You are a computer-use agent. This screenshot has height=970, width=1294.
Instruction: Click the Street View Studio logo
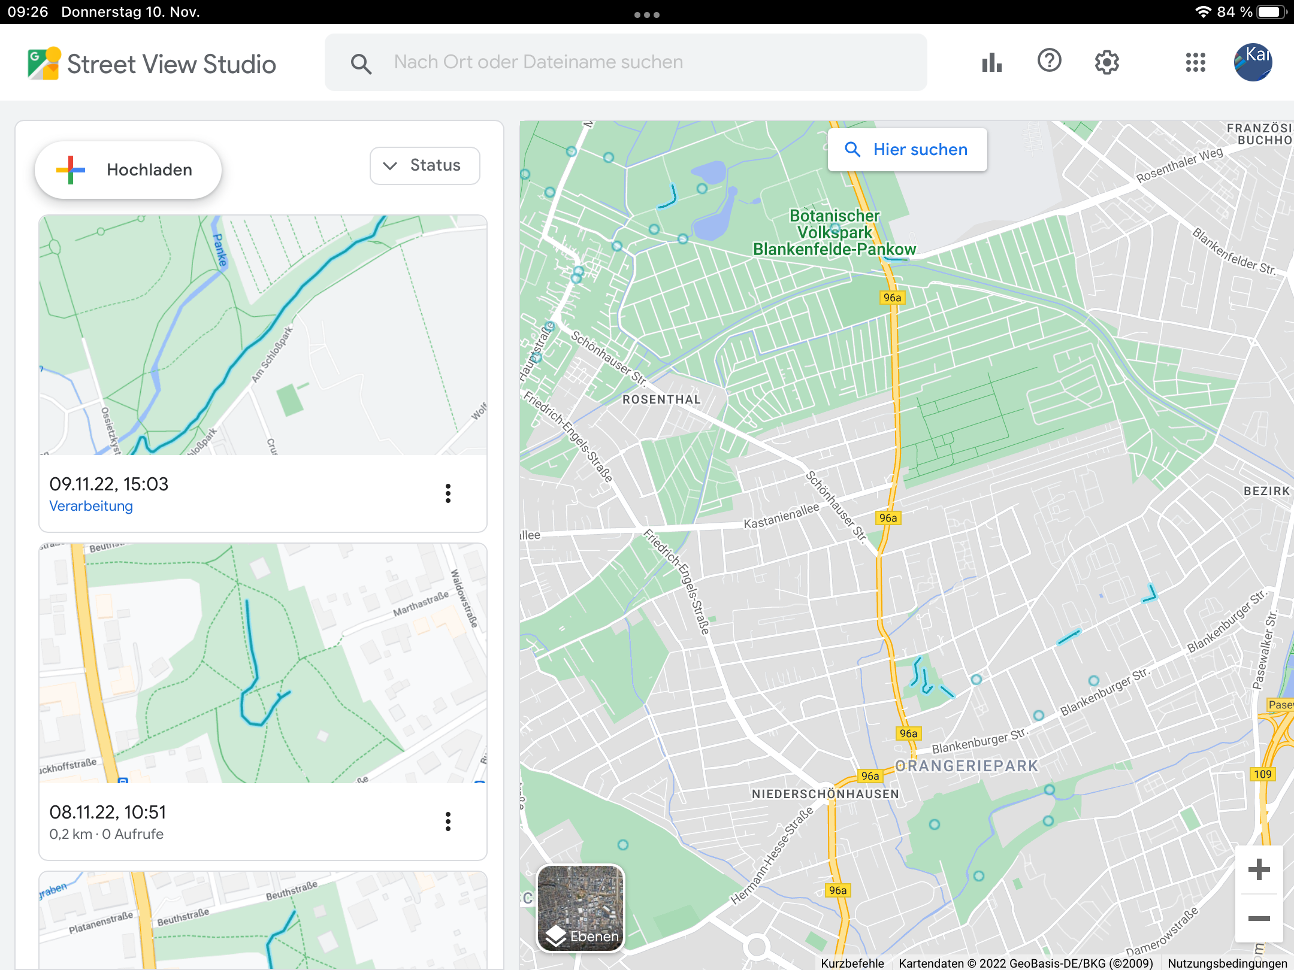pos(152,63)
